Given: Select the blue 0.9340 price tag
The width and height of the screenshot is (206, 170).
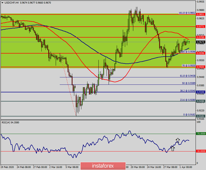Looking at the screenshot, I should click(x=201, y=92).
